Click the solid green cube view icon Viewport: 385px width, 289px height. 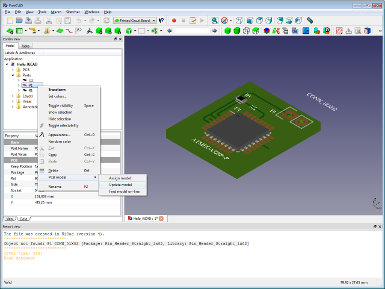tap(227, 31)
